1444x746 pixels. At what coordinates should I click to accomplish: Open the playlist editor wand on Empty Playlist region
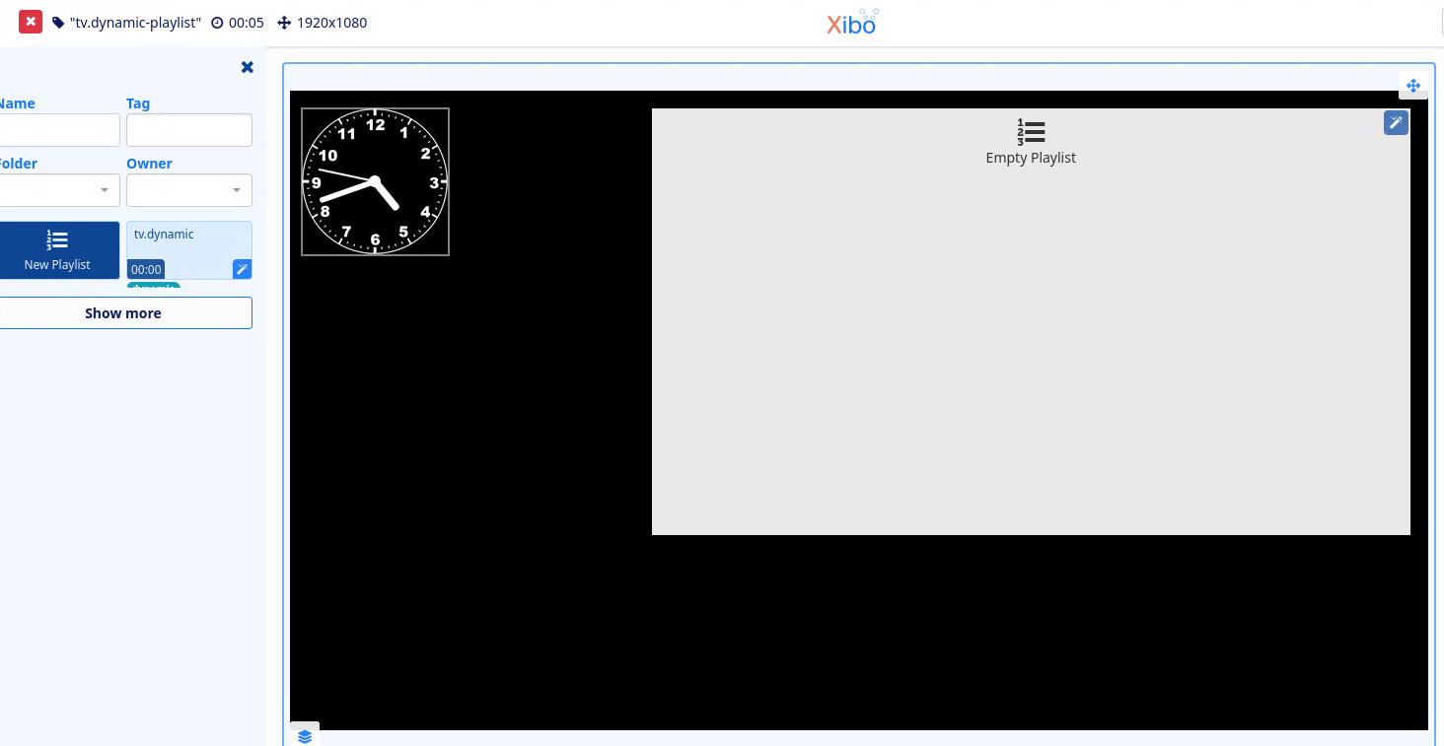pyautogui.click(x=1396, y=122)
